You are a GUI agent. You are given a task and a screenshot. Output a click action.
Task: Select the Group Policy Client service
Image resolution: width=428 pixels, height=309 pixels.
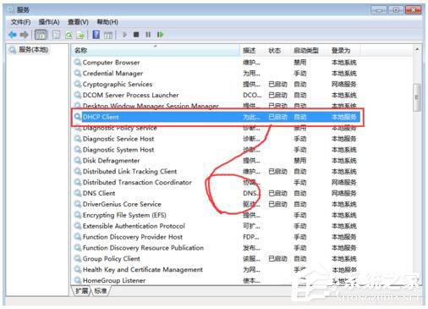tap(216, 258)
